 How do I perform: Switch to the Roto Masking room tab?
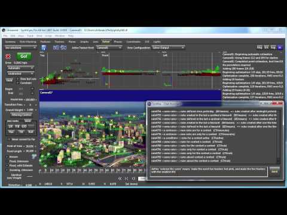coord(28,42)
